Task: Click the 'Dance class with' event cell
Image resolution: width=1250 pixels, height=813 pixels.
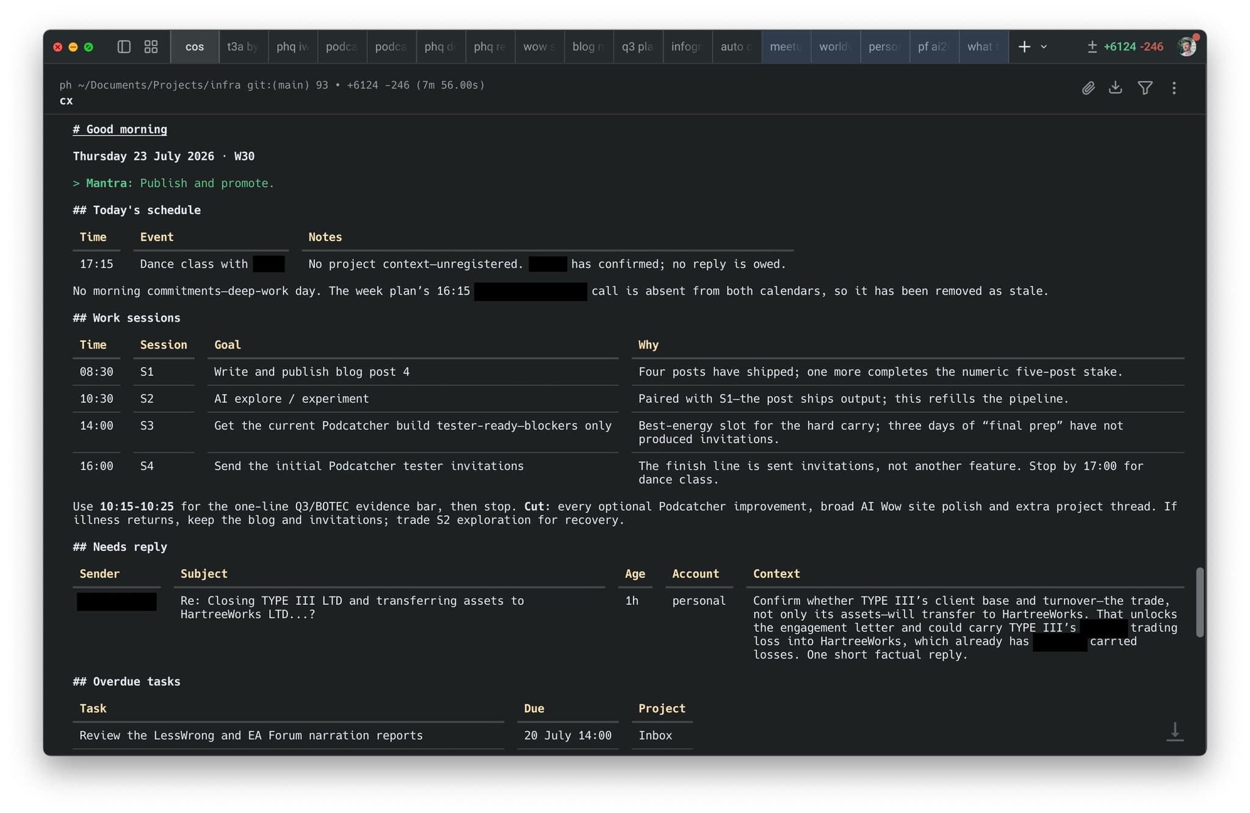Action: coord(194,264)
